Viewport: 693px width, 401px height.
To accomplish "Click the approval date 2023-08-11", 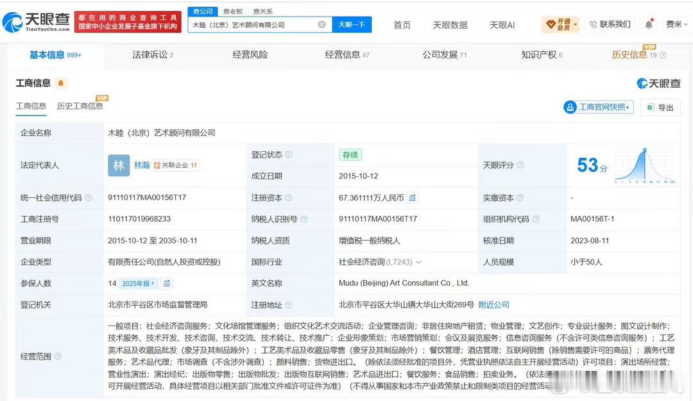I will coord(590,240).
